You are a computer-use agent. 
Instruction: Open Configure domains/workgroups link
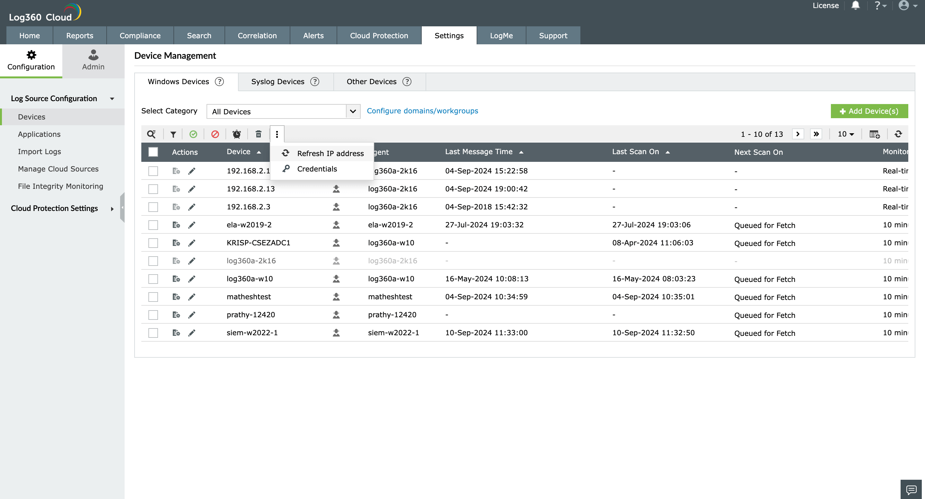click(x=422, y=111)
